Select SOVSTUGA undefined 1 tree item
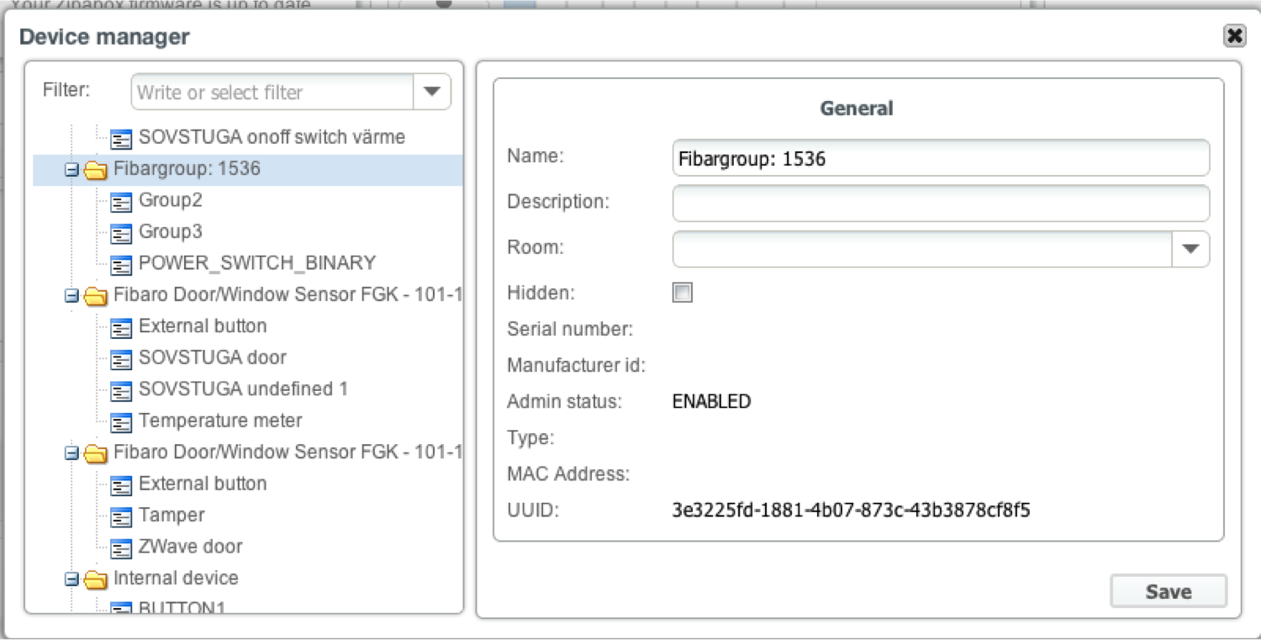Image resolution: width=1261 pixels, height=640 pixels. pyautogui.click(x=243, y=389)
